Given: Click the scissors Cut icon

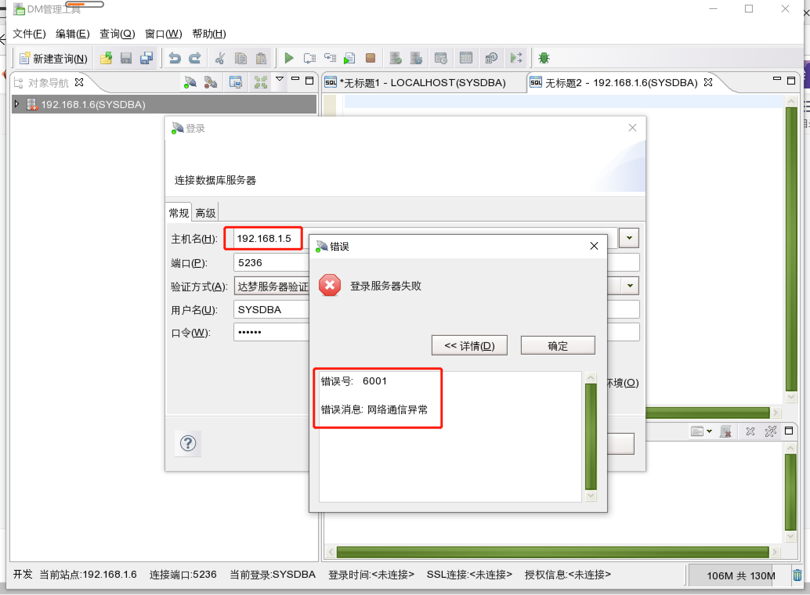Looking at the screenshot, I should pos(220,58).
